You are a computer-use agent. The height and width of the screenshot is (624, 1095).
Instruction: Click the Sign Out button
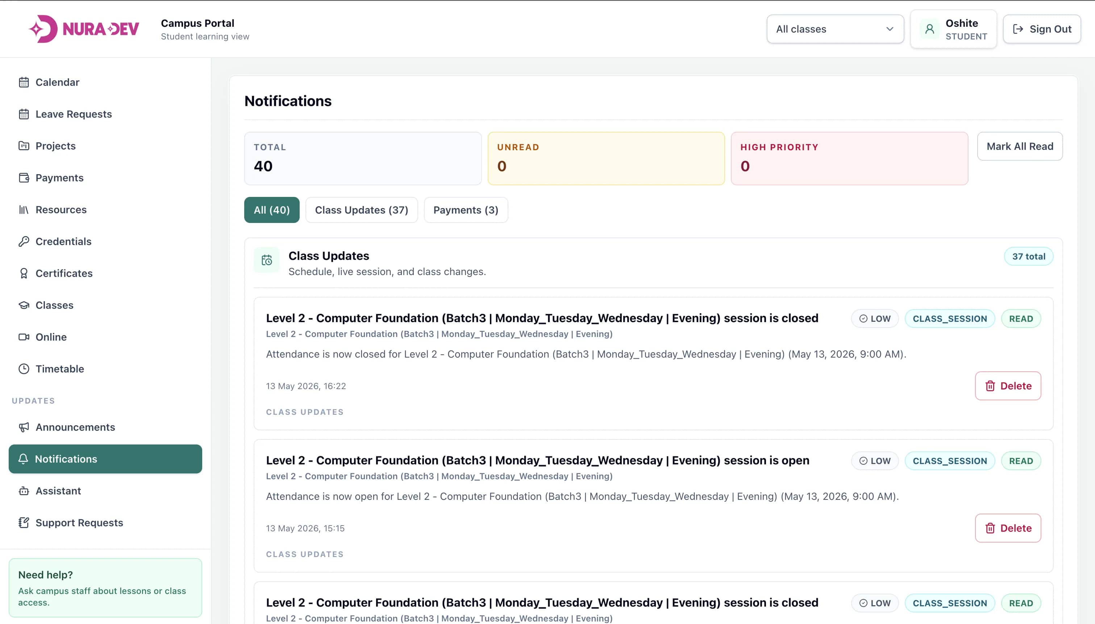coord(1041,29)
